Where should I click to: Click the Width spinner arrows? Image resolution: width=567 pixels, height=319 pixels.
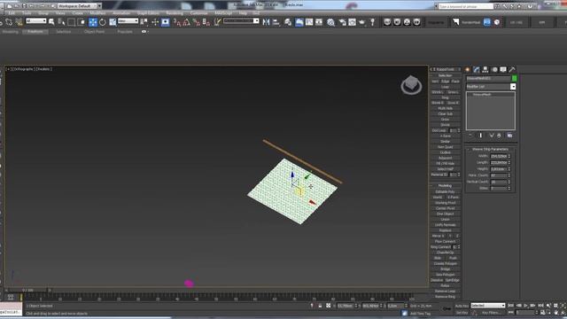[509, 156]
